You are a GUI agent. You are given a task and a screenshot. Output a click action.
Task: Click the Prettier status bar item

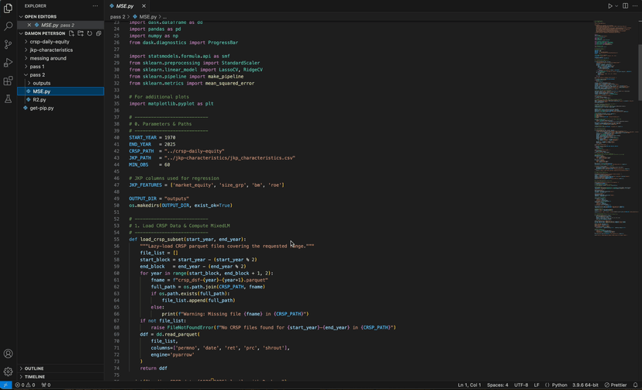616,385
